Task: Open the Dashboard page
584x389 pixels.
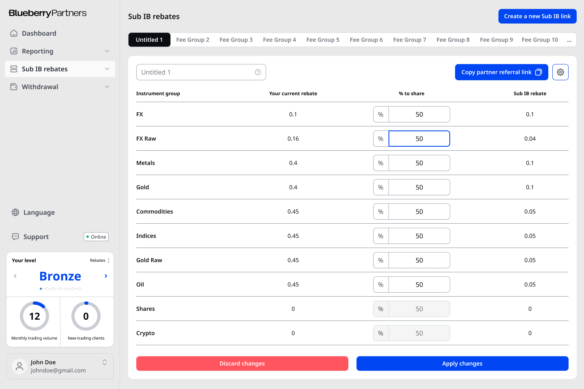Action: pyautogui.click(x=60, y=33)
